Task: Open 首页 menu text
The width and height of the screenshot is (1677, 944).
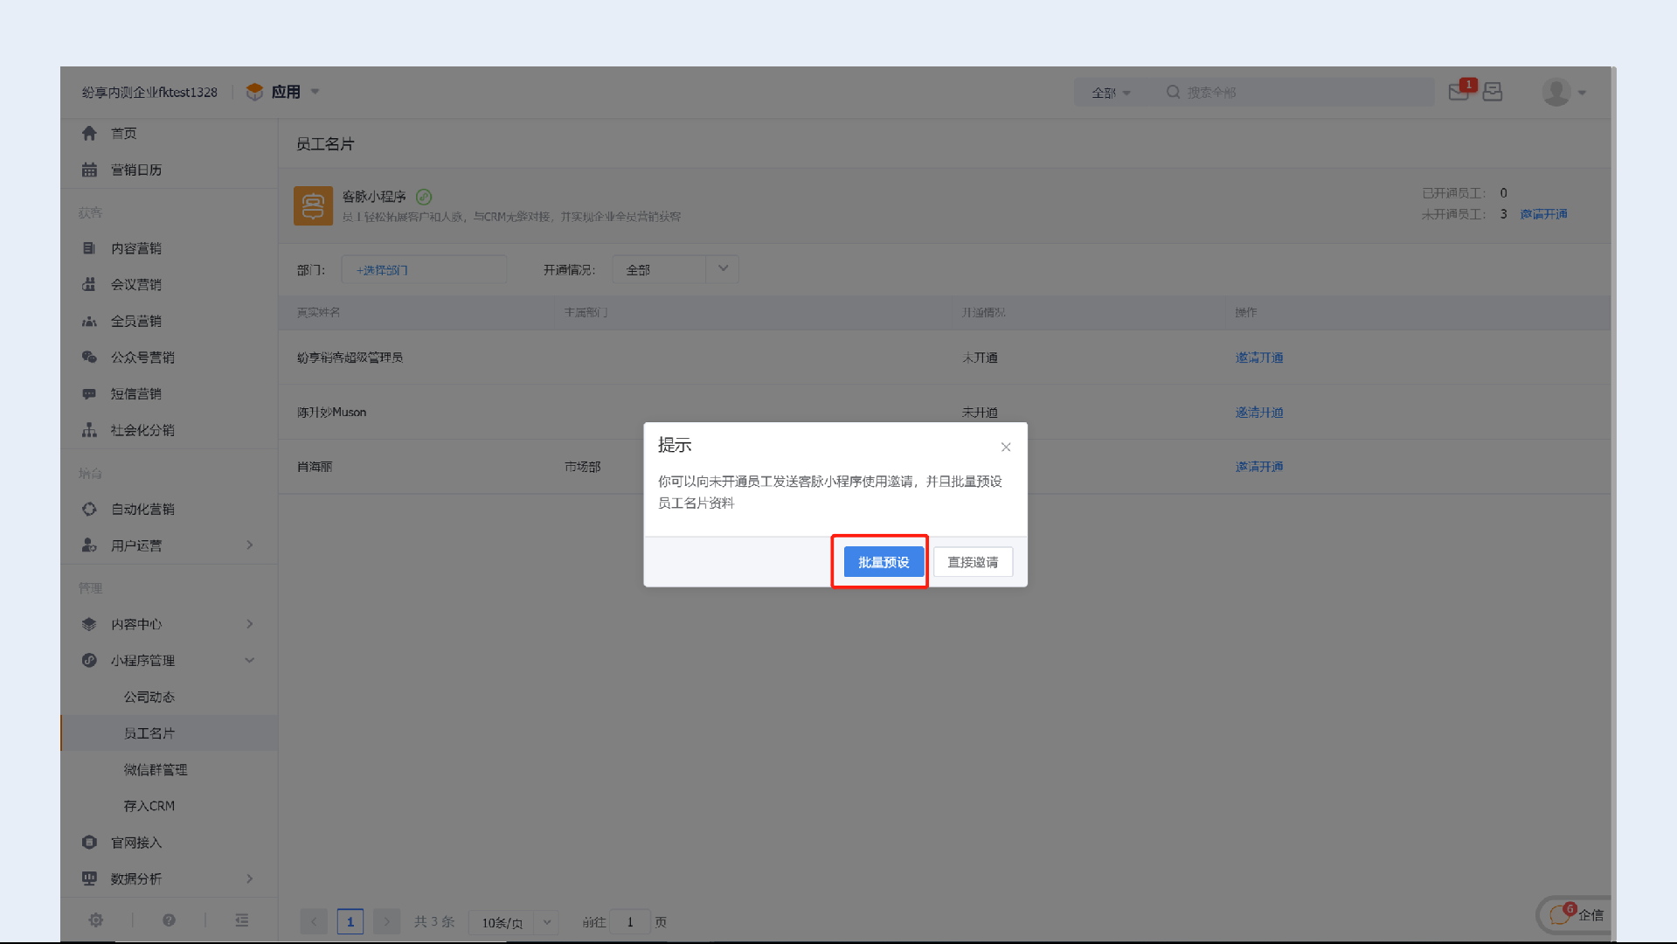Action: pos(124,133)
